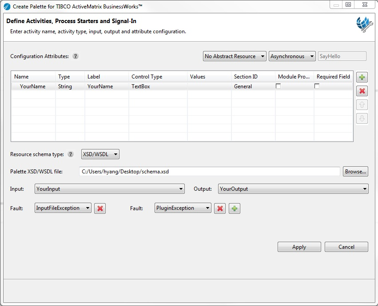Open the Asynchronous dropdown
The height and width of the screenshot is (306, 378).
292,56
